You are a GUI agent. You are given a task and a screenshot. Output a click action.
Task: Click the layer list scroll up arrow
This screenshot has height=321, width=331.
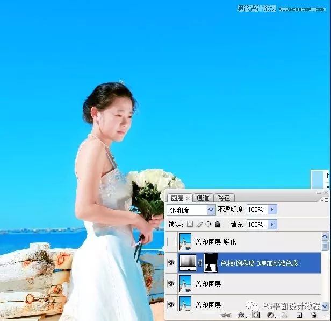pos(325,236)
